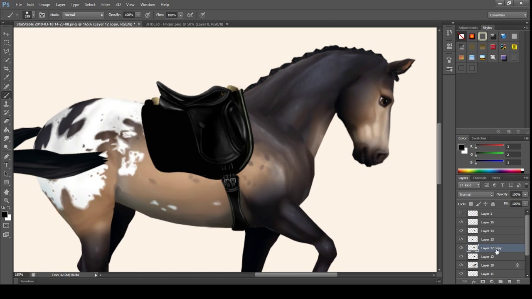
Task: Create a new layer group
Action: 500,282
